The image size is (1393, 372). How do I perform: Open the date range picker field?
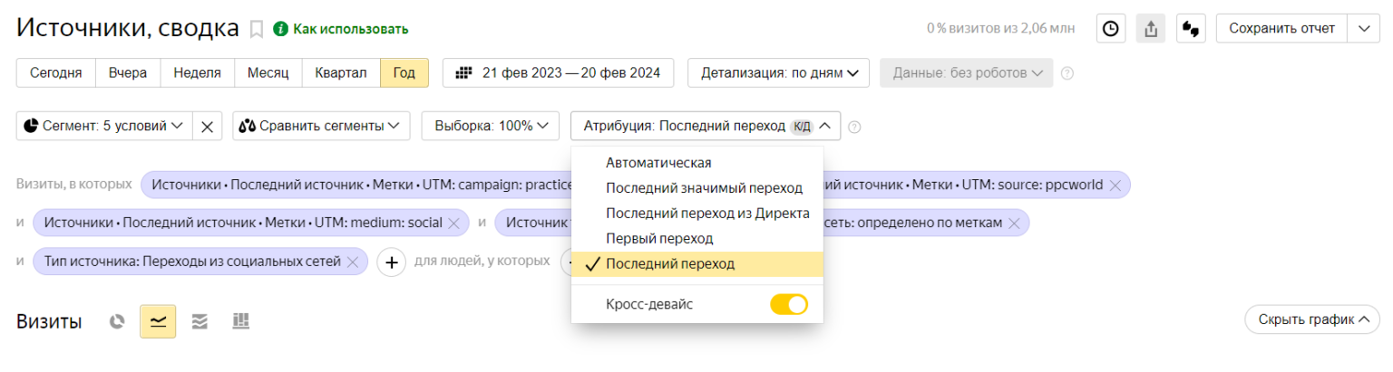[558, 73]
